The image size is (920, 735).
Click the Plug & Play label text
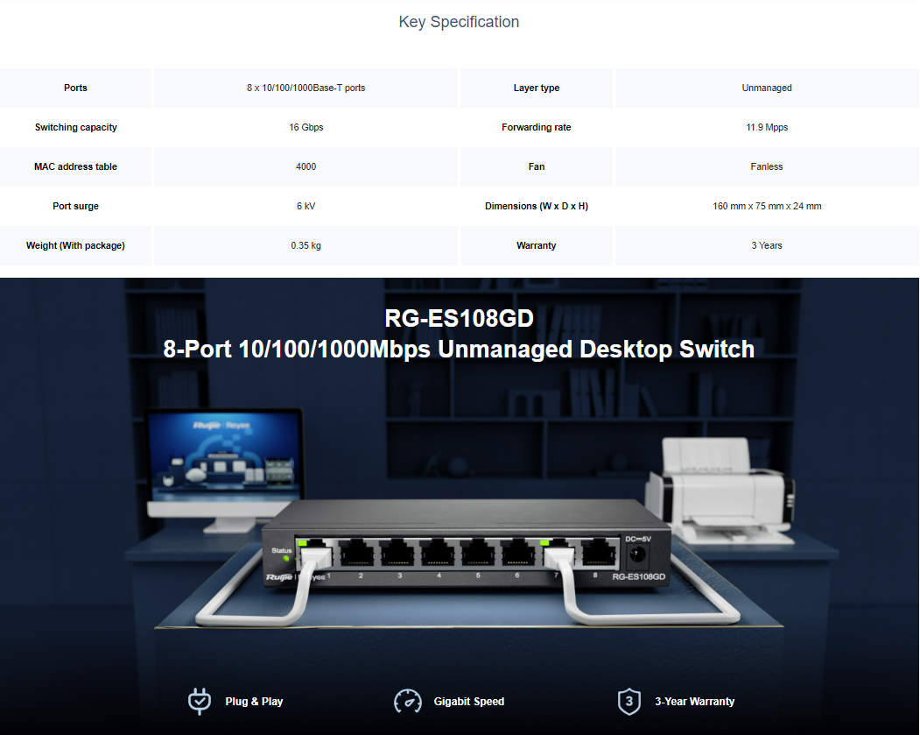(x=254, y=702)
